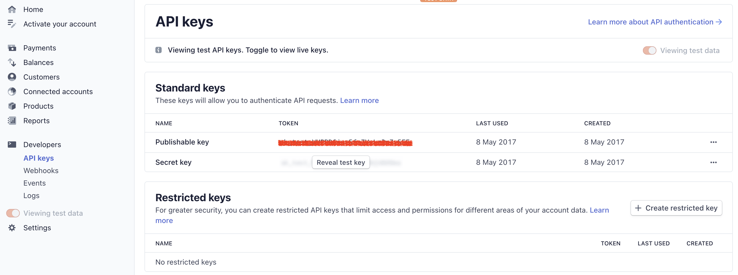Click the Payments wallet icon

point(12,48)
